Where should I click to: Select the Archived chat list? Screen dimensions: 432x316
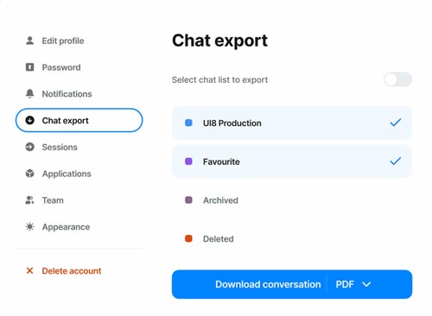pyautogui.click(x=292, y=200)
